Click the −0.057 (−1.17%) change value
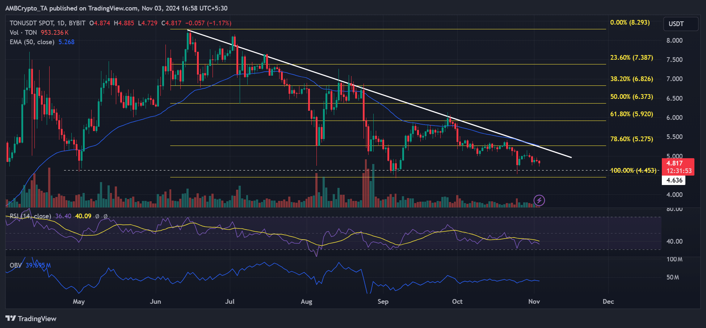This screenshot has height=328, width=706. pos(208,23)
